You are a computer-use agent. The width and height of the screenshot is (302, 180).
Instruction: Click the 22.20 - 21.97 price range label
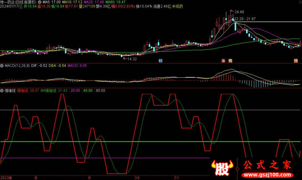[x=245, y=19]
